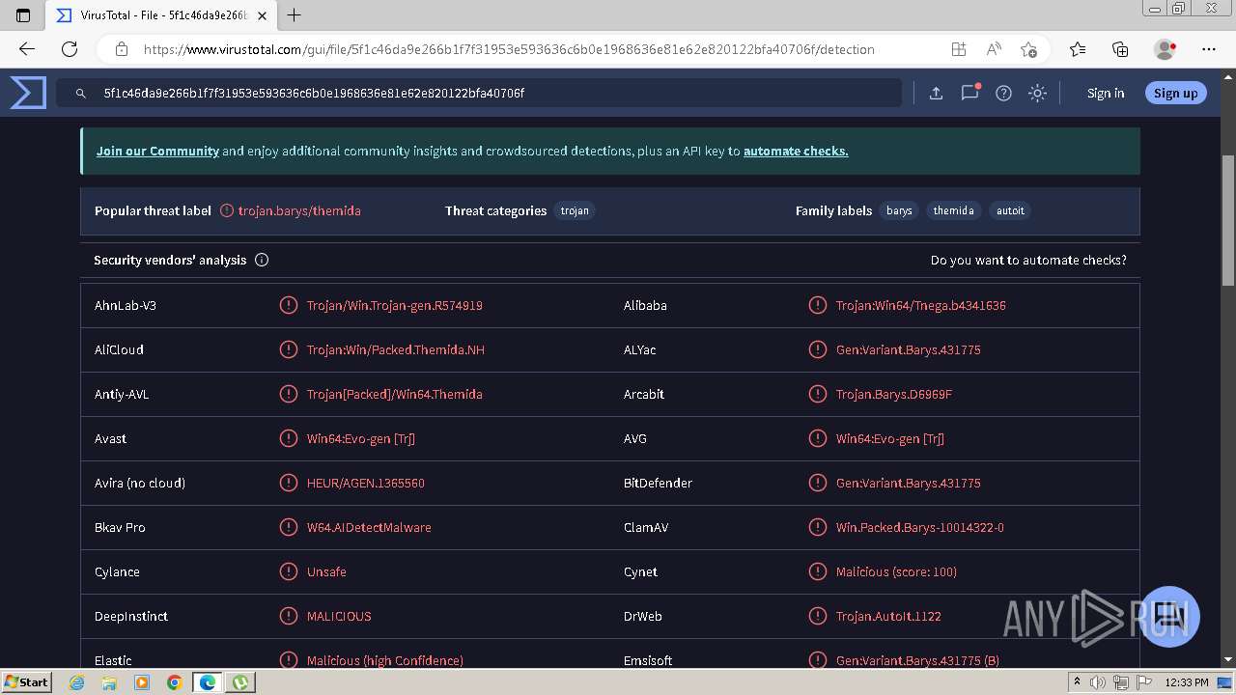
Task: Click the alert icon in ALYac row
Action: click(817, 349)
